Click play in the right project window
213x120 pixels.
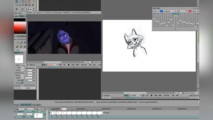click(x=147, y=96)
